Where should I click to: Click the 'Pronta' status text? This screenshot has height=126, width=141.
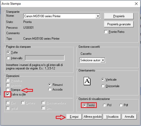pyautogui.click(x=27, y=22)
